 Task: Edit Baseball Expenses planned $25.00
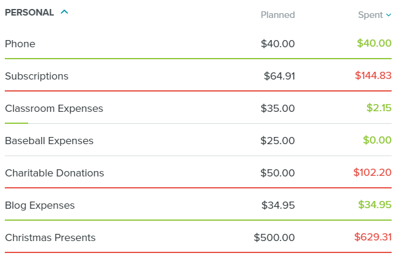(x=278, y=141)
